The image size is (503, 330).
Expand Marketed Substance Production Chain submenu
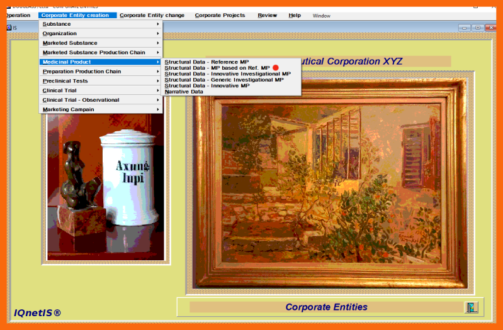(x=101, y=53)
